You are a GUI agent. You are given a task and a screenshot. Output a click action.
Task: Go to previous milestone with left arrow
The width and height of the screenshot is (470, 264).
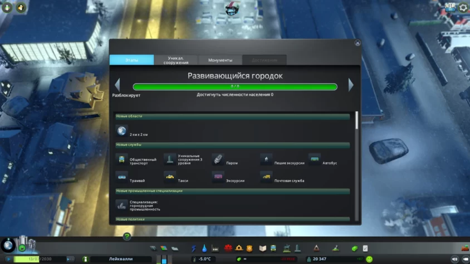[117, 85]
